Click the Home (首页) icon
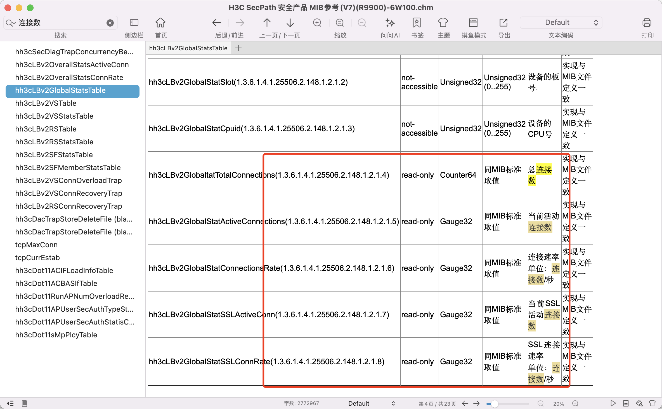This screenshot has height=409, width=662. pyautogui.click(x=160, y=23)
